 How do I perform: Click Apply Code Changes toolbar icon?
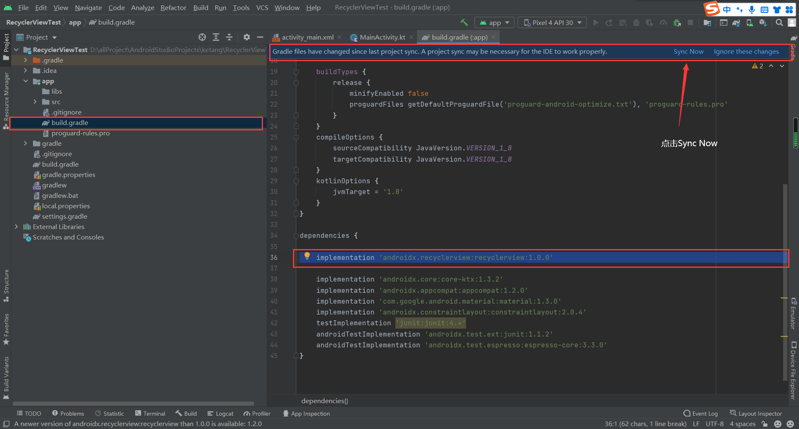623,22
